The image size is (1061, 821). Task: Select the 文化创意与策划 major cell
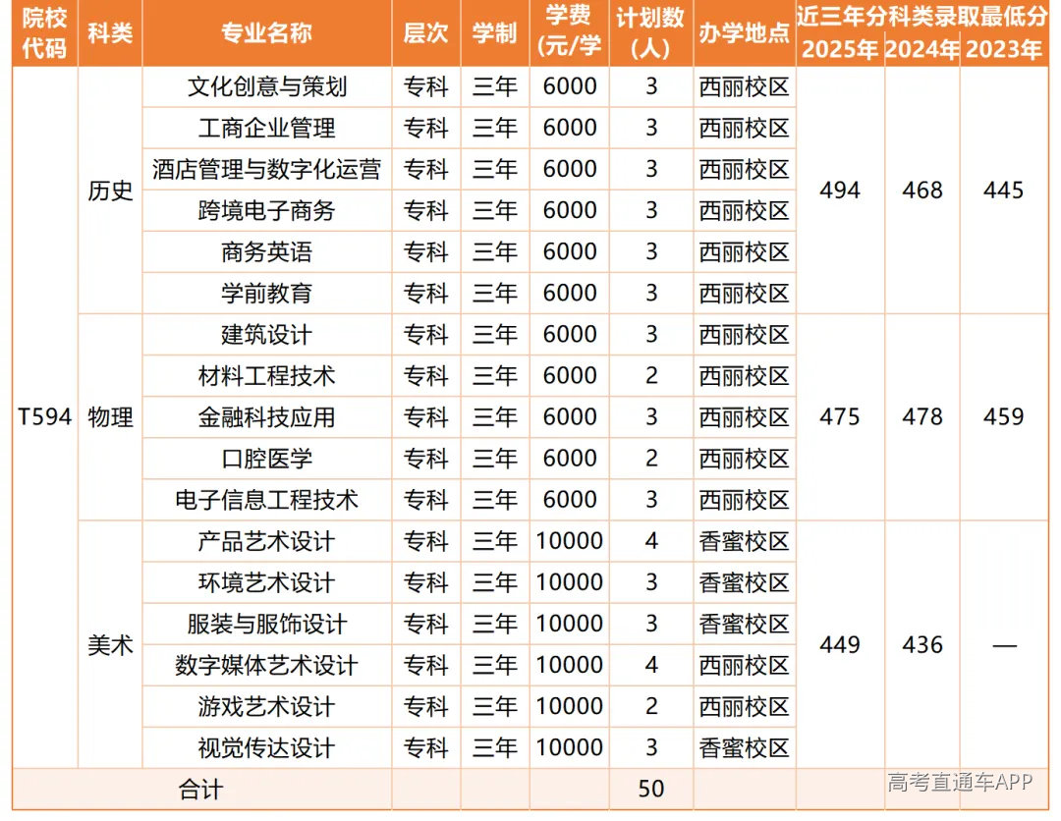pyautogui.click(x=266, y=86)
